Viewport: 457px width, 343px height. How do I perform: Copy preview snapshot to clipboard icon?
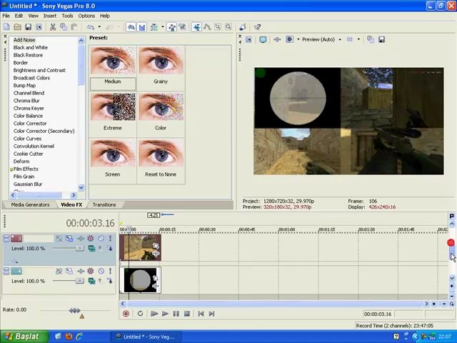[371, 39]
